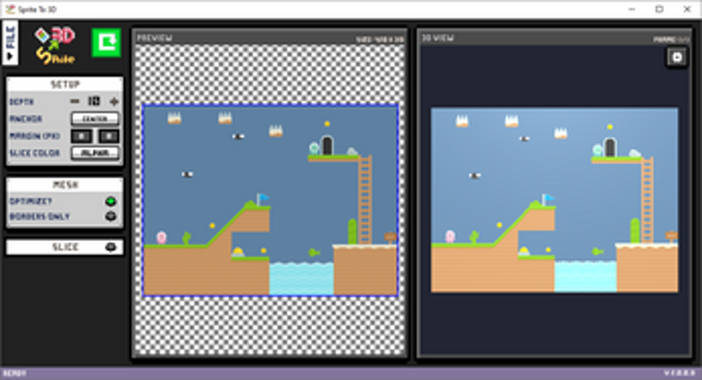The height and width of the screenshot is (380, 702).
Task: Click the sprite image in Preview panel
Action: pyautogui.click(x=270, y=200)
